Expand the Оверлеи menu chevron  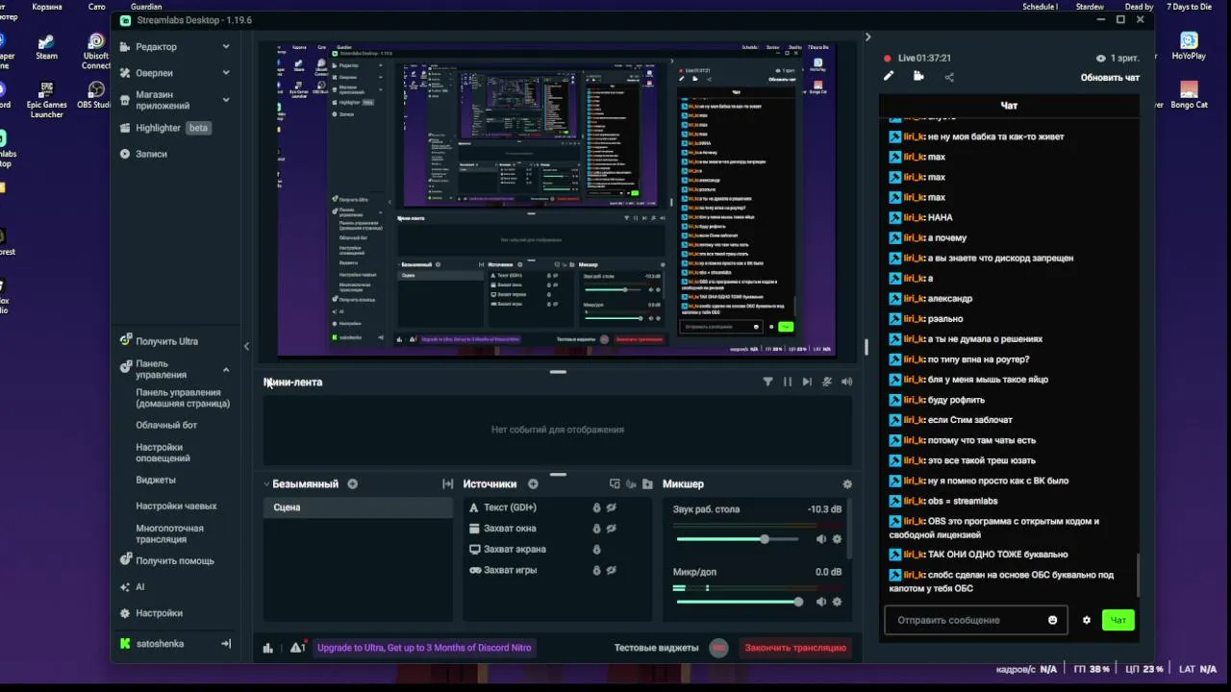[x=226, y=72]
